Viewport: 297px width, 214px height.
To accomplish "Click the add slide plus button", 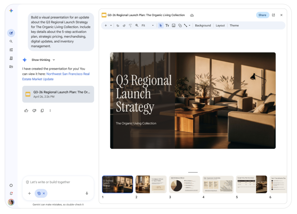I will pyautogui.click(x=106, y=26).
